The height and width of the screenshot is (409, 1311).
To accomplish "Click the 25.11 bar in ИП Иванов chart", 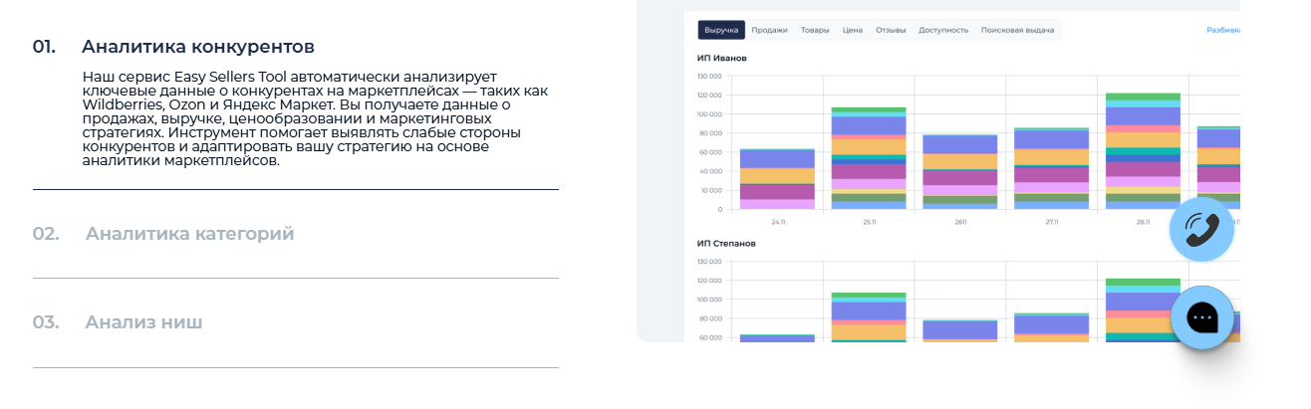I will (869, 159).
